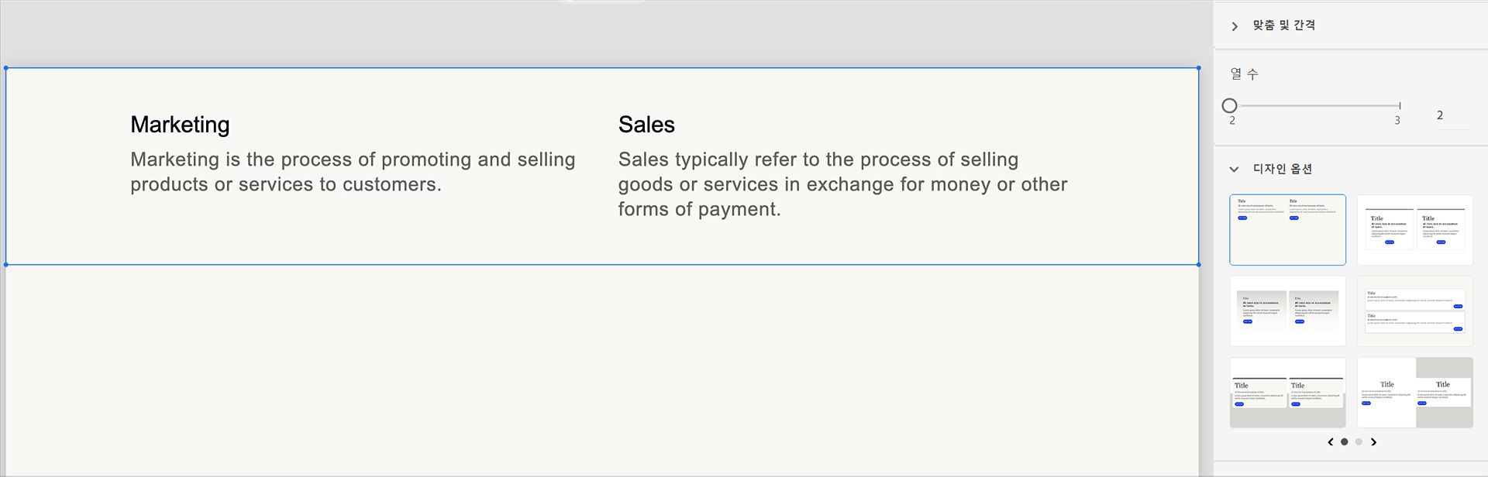Viewport: 1488px width, 477px height.
Task: Click the Marketing heading text
Action: click(180, 125)
